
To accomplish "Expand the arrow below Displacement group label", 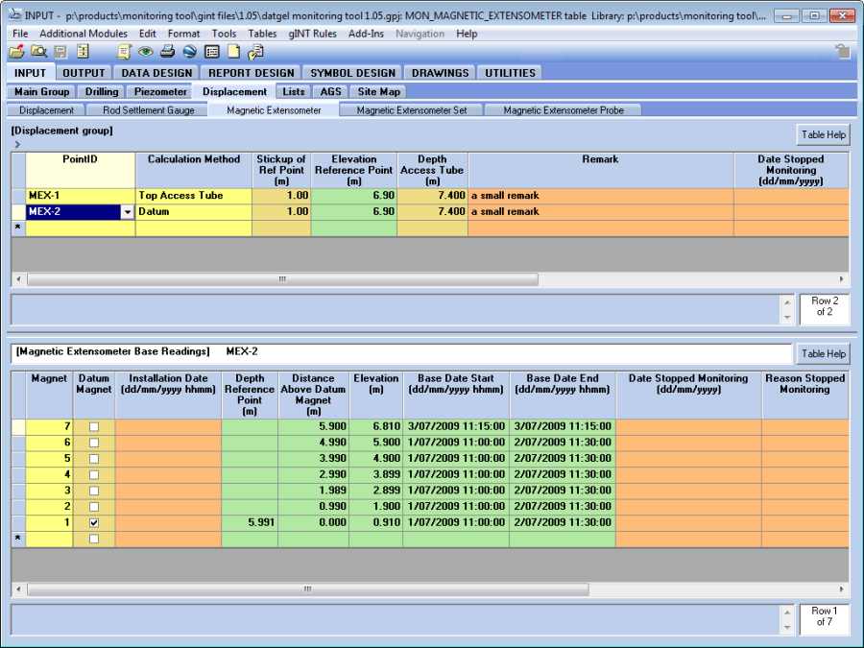I will [17, 144].
